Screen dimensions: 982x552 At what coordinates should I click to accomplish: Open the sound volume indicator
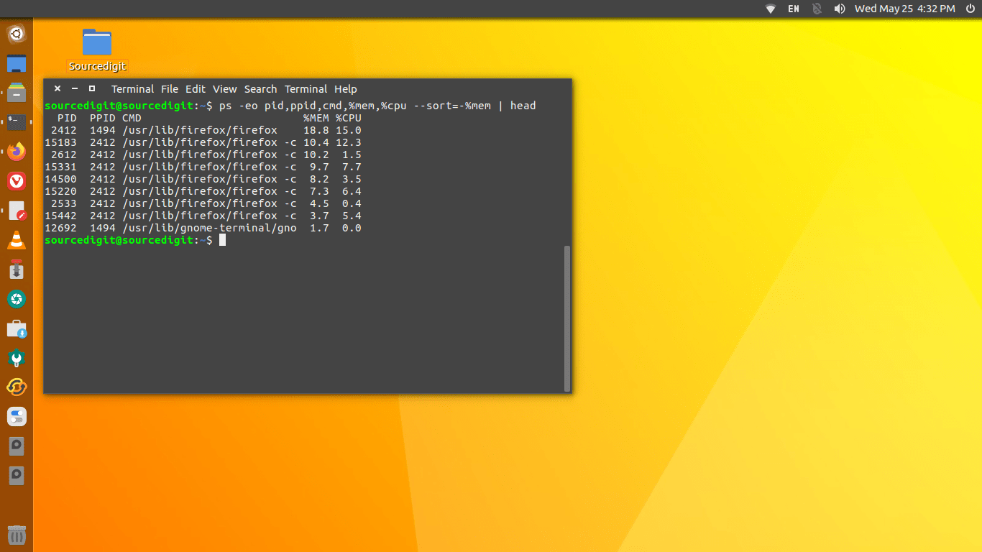(839, 9)
